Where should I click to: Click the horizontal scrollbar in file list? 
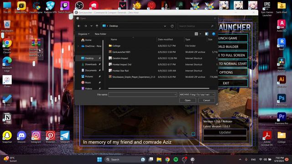[159, 88]
